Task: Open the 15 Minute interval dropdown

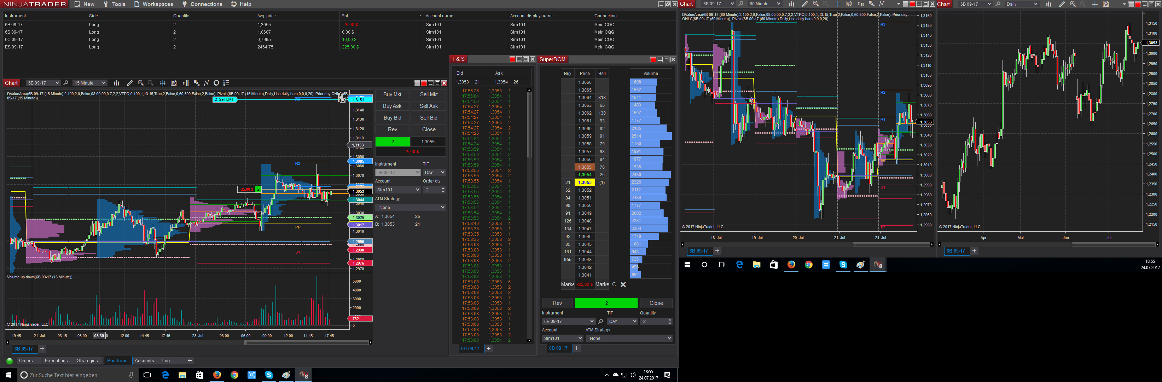Action: (90, 83)
